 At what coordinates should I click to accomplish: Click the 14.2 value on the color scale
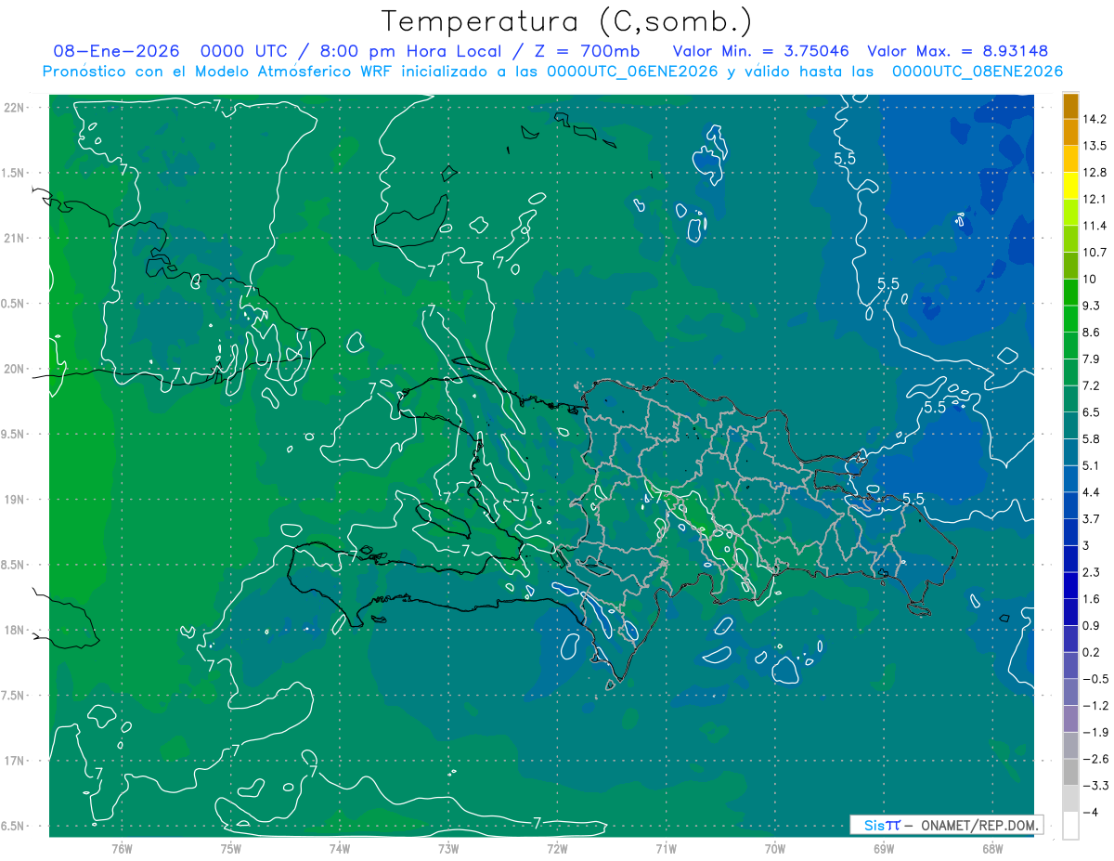point(1094,119)
